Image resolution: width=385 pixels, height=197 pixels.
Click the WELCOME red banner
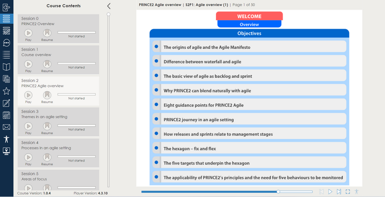249,16
